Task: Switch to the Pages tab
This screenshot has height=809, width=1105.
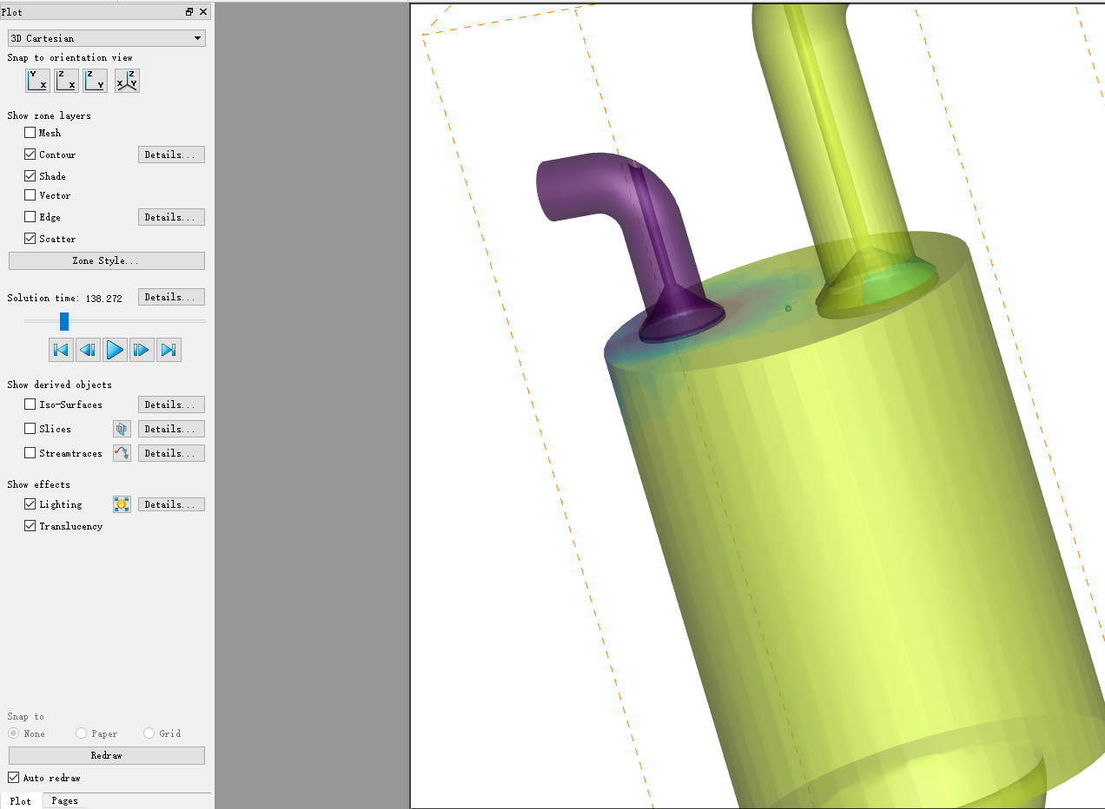Action: coord(64,800)
